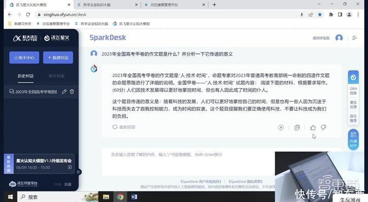Open the 助手中心 assistant center
Image resolution: width=368 pixels, height=202 pixels.
tap(24, 58)
